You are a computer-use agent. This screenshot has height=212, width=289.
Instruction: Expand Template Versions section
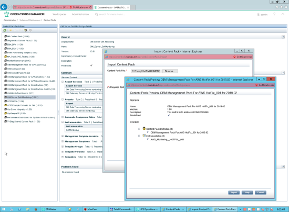click(x=63, y=152)
